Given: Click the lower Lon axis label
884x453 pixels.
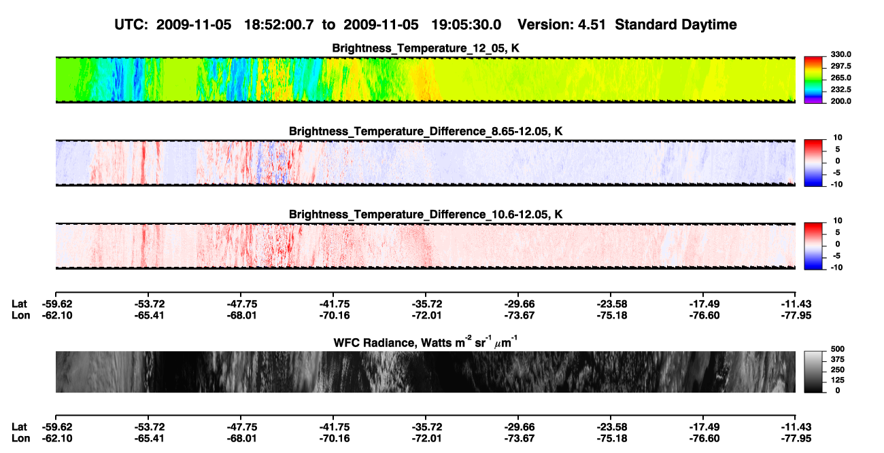Looking at the screenshot, I should (x=21, y=438).
